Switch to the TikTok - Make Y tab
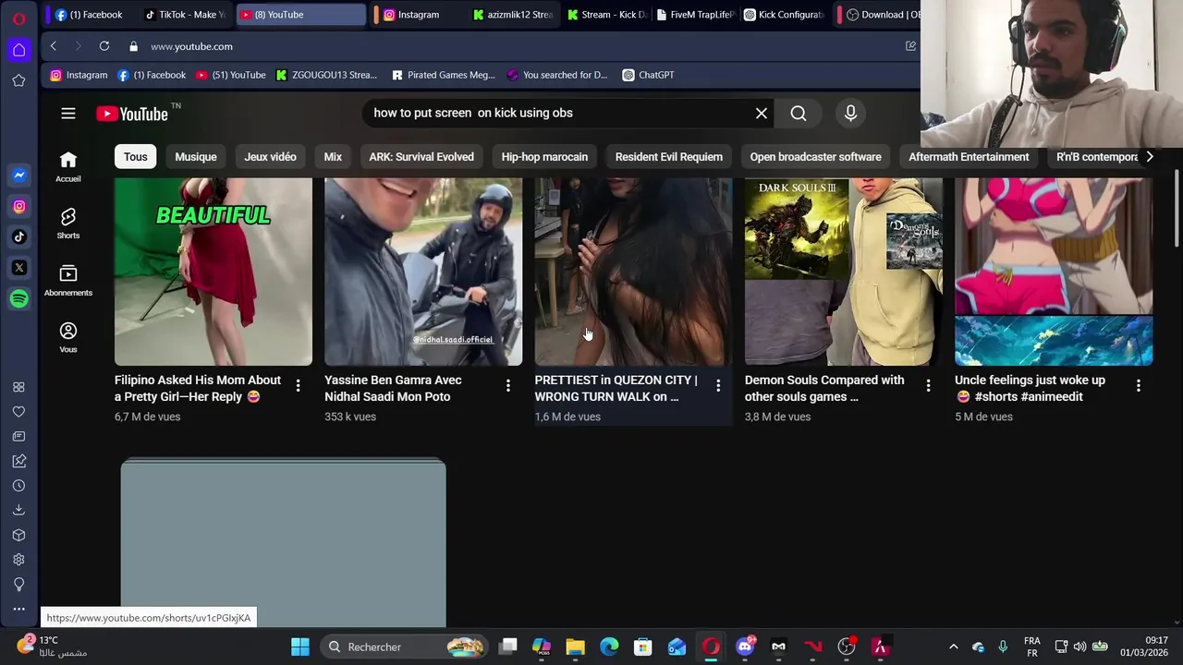 click(x=185, y=15)
